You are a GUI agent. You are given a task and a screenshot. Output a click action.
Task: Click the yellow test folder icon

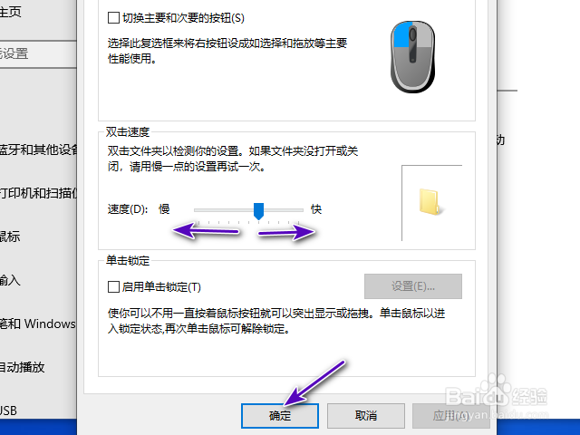pyautogui.click(x=430, y=201)
